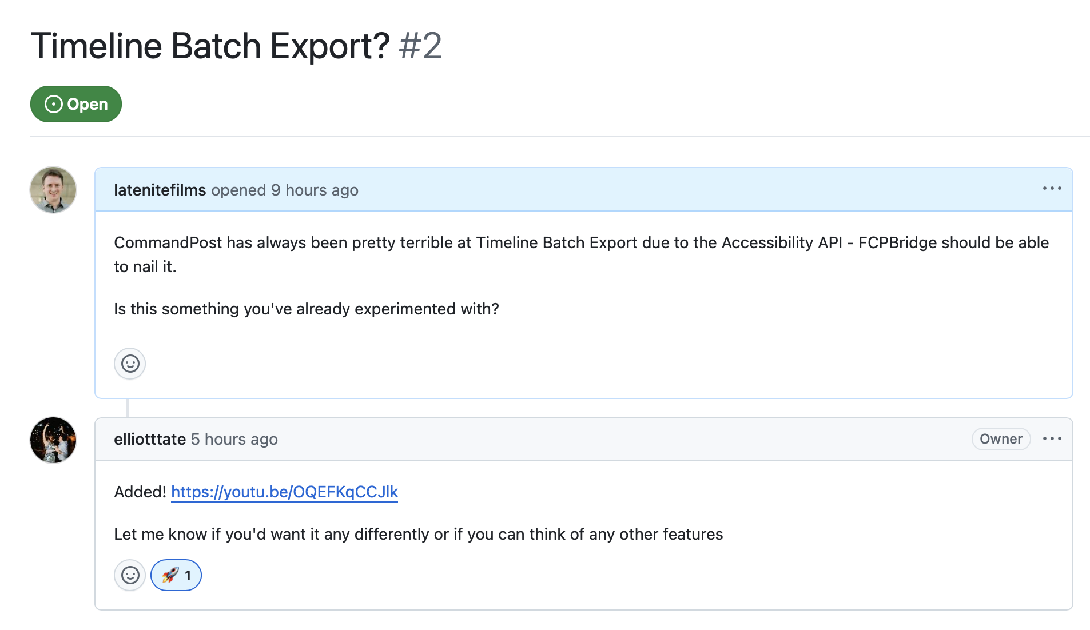Click the "Added!" text in elliotttate's reply
1090x630 pixels.
coord(140,492)
